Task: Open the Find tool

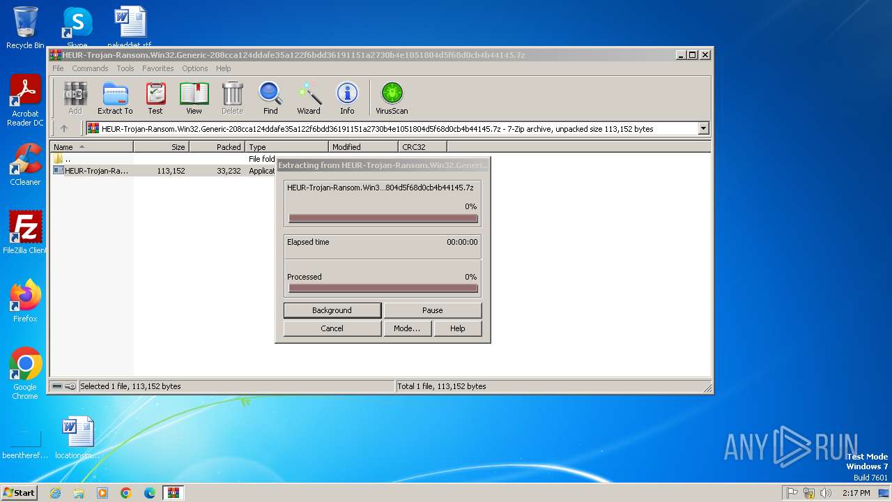Action: 270,98
